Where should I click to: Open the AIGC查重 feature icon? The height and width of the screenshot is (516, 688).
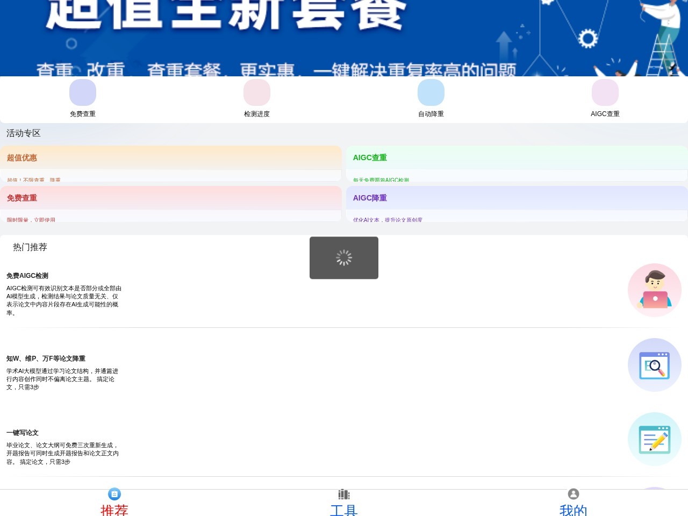point(605,92)
